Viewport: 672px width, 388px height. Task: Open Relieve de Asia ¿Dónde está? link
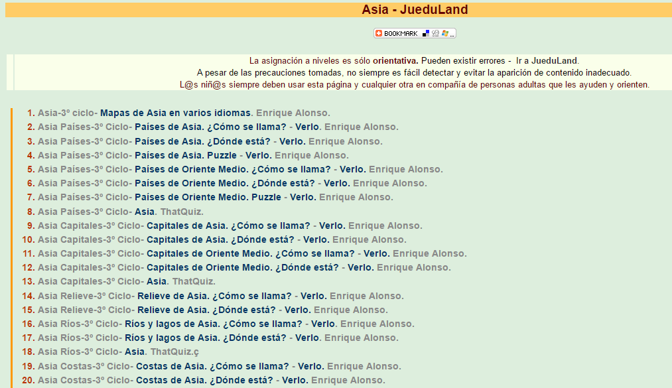click(x=206, y=310)
